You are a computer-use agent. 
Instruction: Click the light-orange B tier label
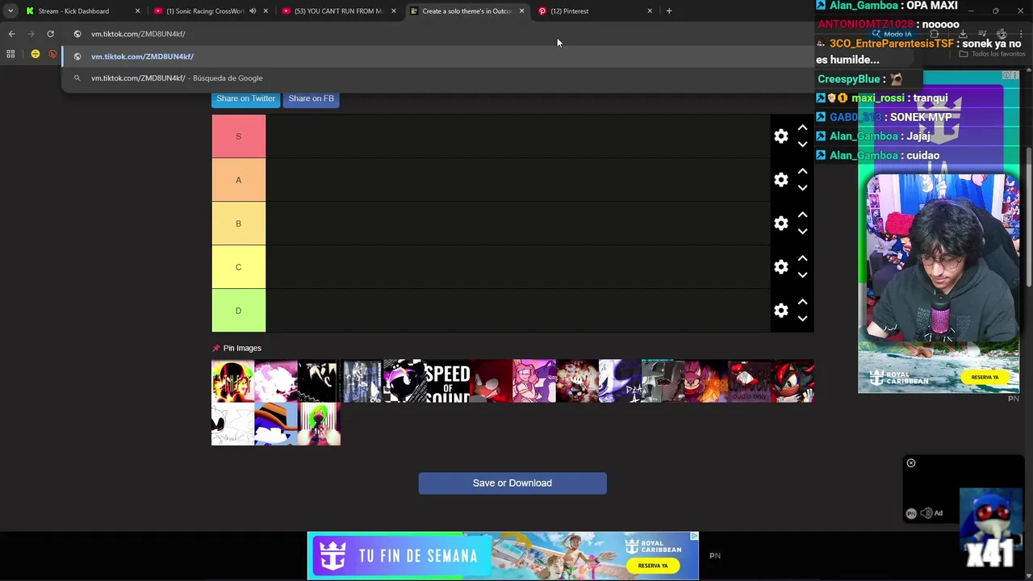[x=238, y=224]
